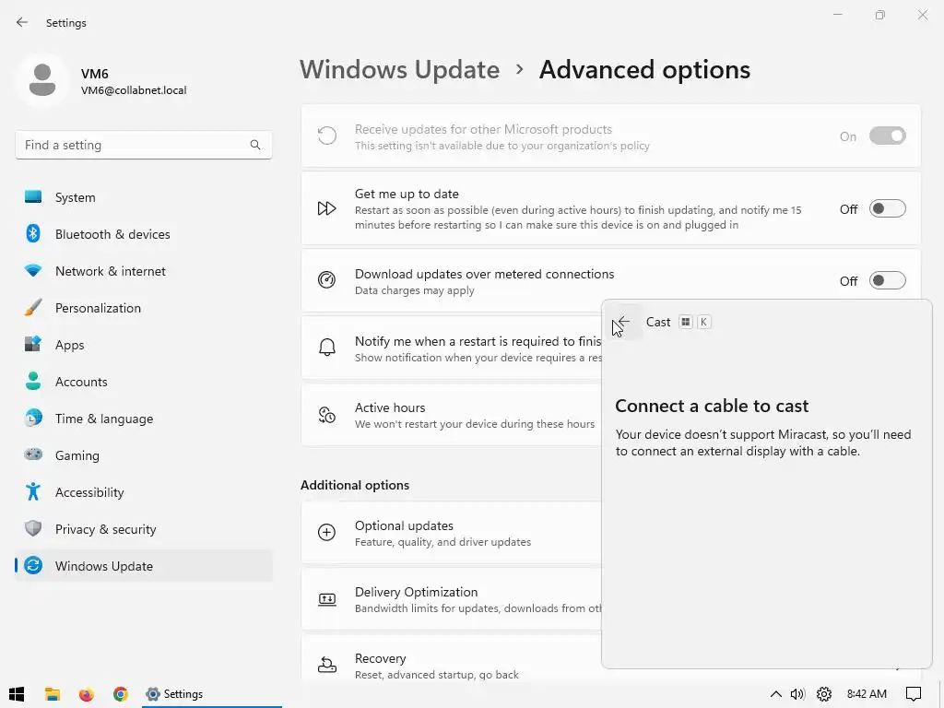Click the Gaming controller icon
The width and height of the screenshot is (944, 708).
(x=33, y=454)
